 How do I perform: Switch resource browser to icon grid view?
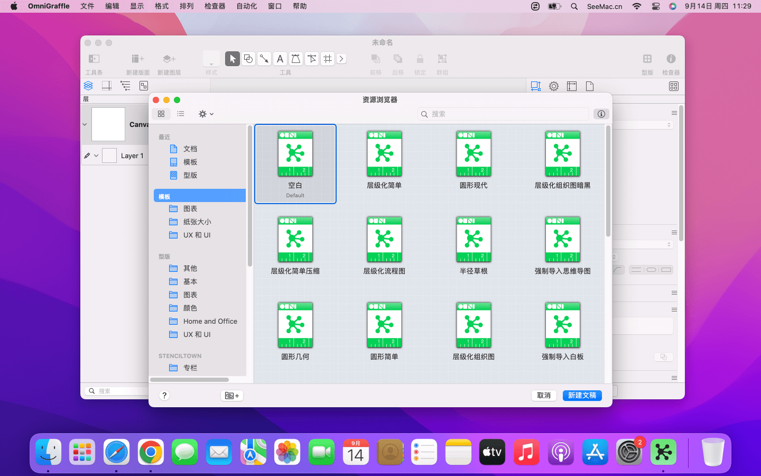tap(161, 114)
